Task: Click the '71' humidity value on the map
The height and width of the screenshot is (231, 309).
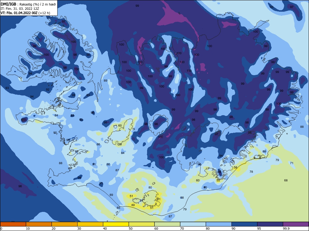Action: tap(292, 163)
